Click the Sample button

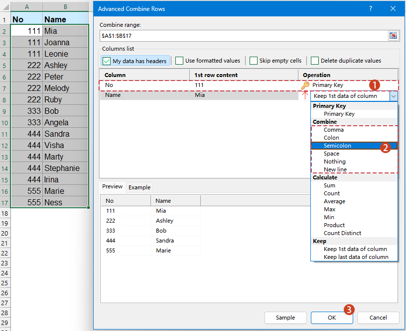(285, 318)
